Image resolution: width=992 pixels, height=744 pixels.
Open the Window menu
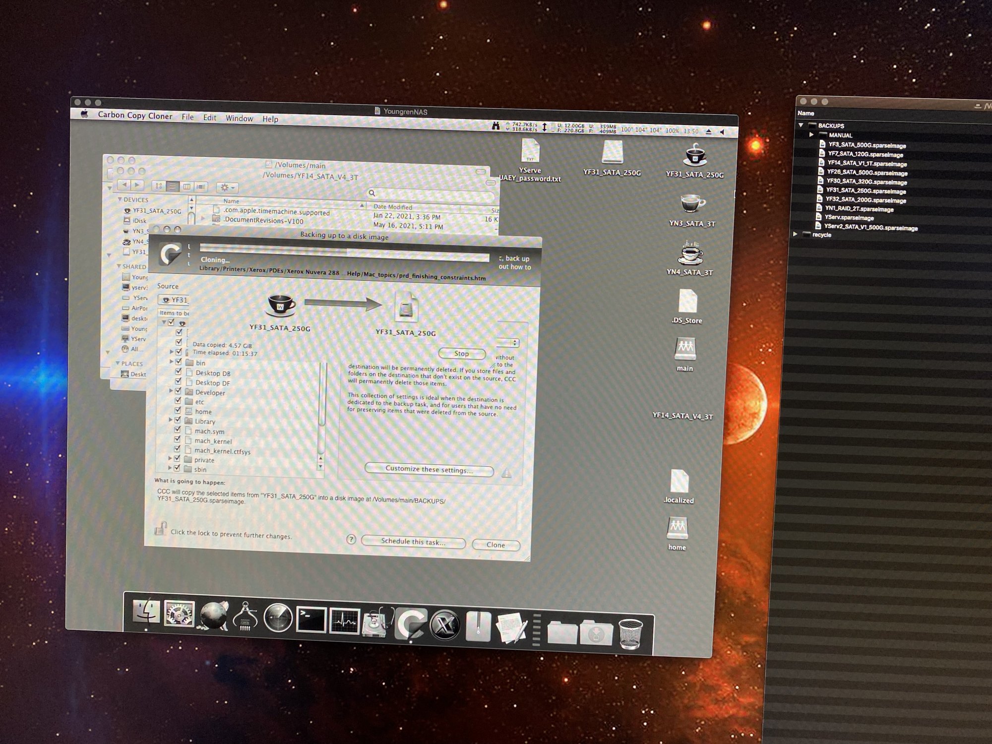[239, 119]
